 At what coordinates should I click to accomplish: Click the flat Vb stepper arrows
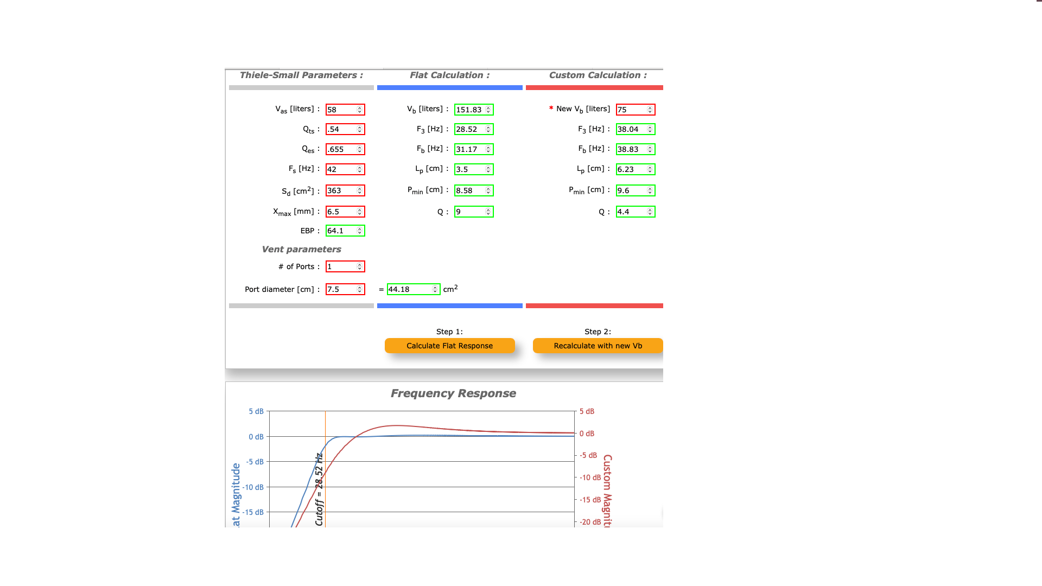click(x=488, y=110)
